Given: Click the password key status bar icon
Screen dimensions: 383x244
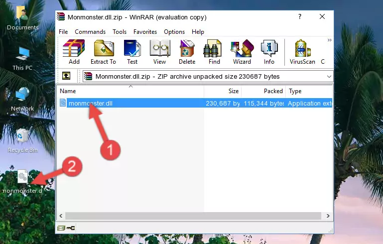Looking at the screenshot, I should [71, 228].
